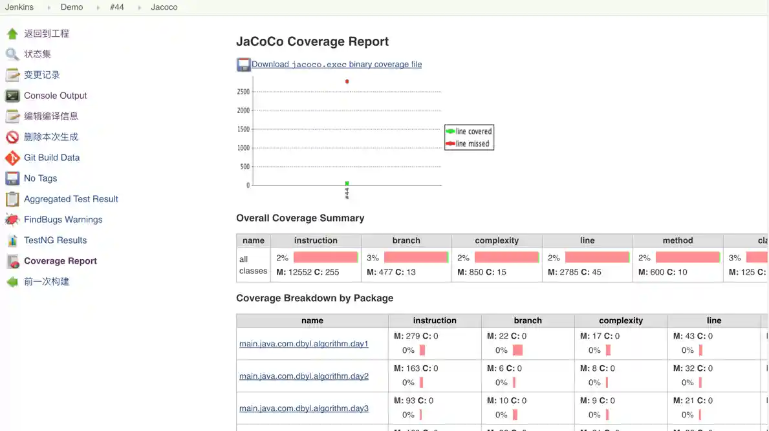Image resolution: width=769 pixels, height=431 pixels.
Task: Click the Git Build Data icon
Action: coord(12,158)
